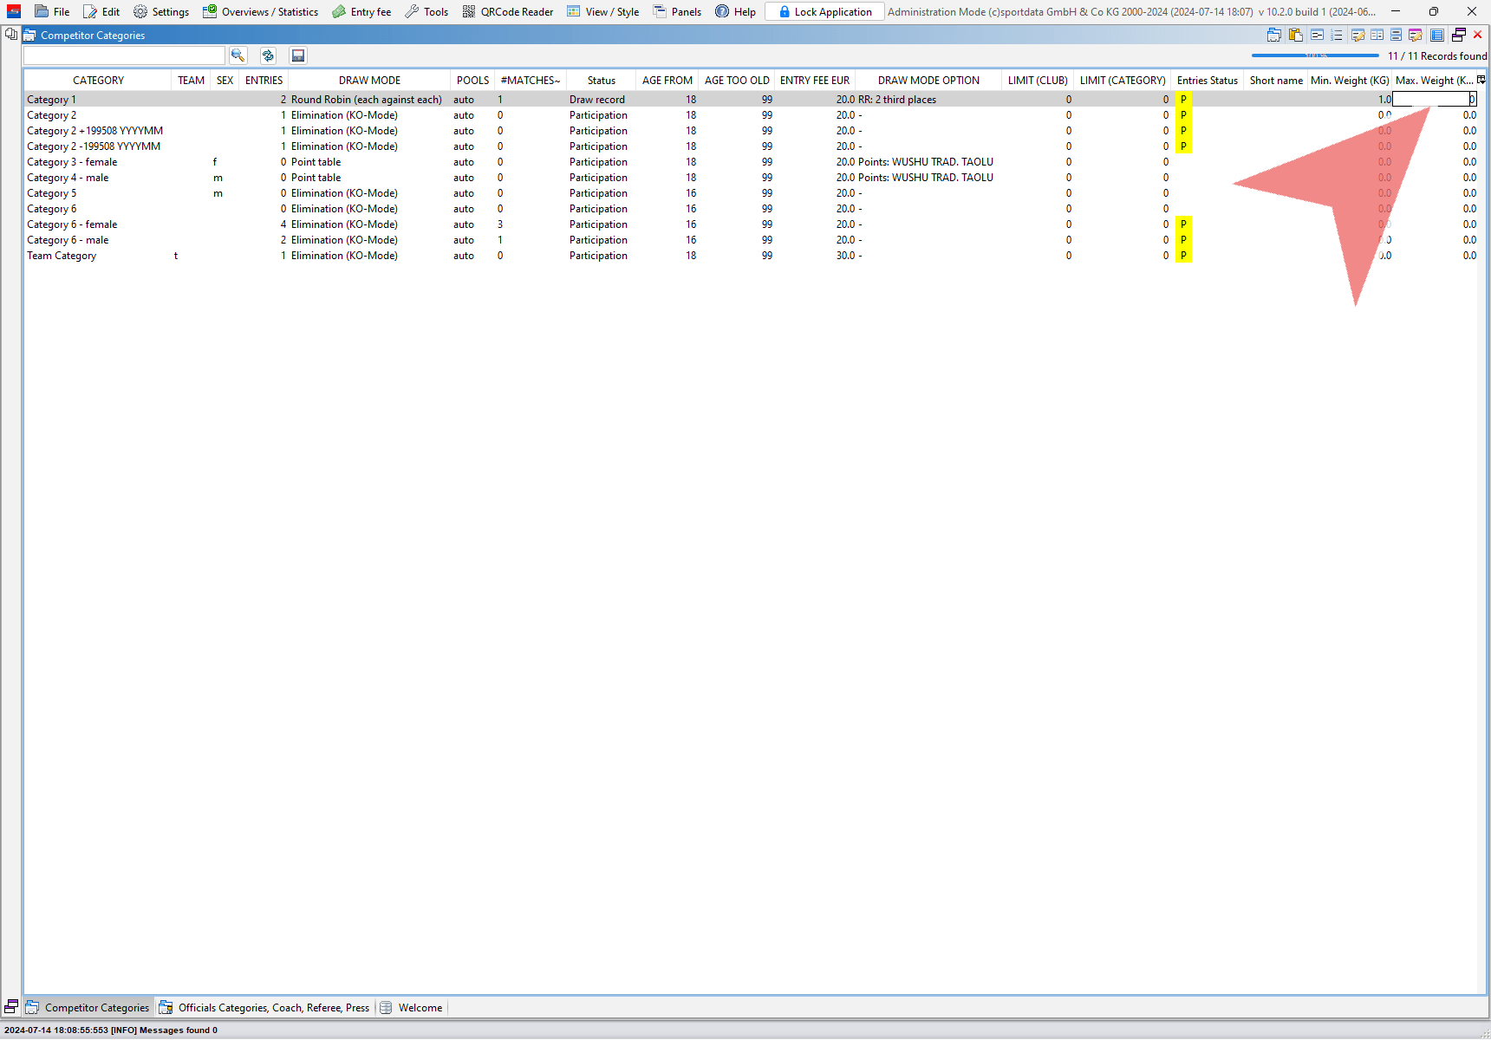Click the search text input field

(124, 55)
